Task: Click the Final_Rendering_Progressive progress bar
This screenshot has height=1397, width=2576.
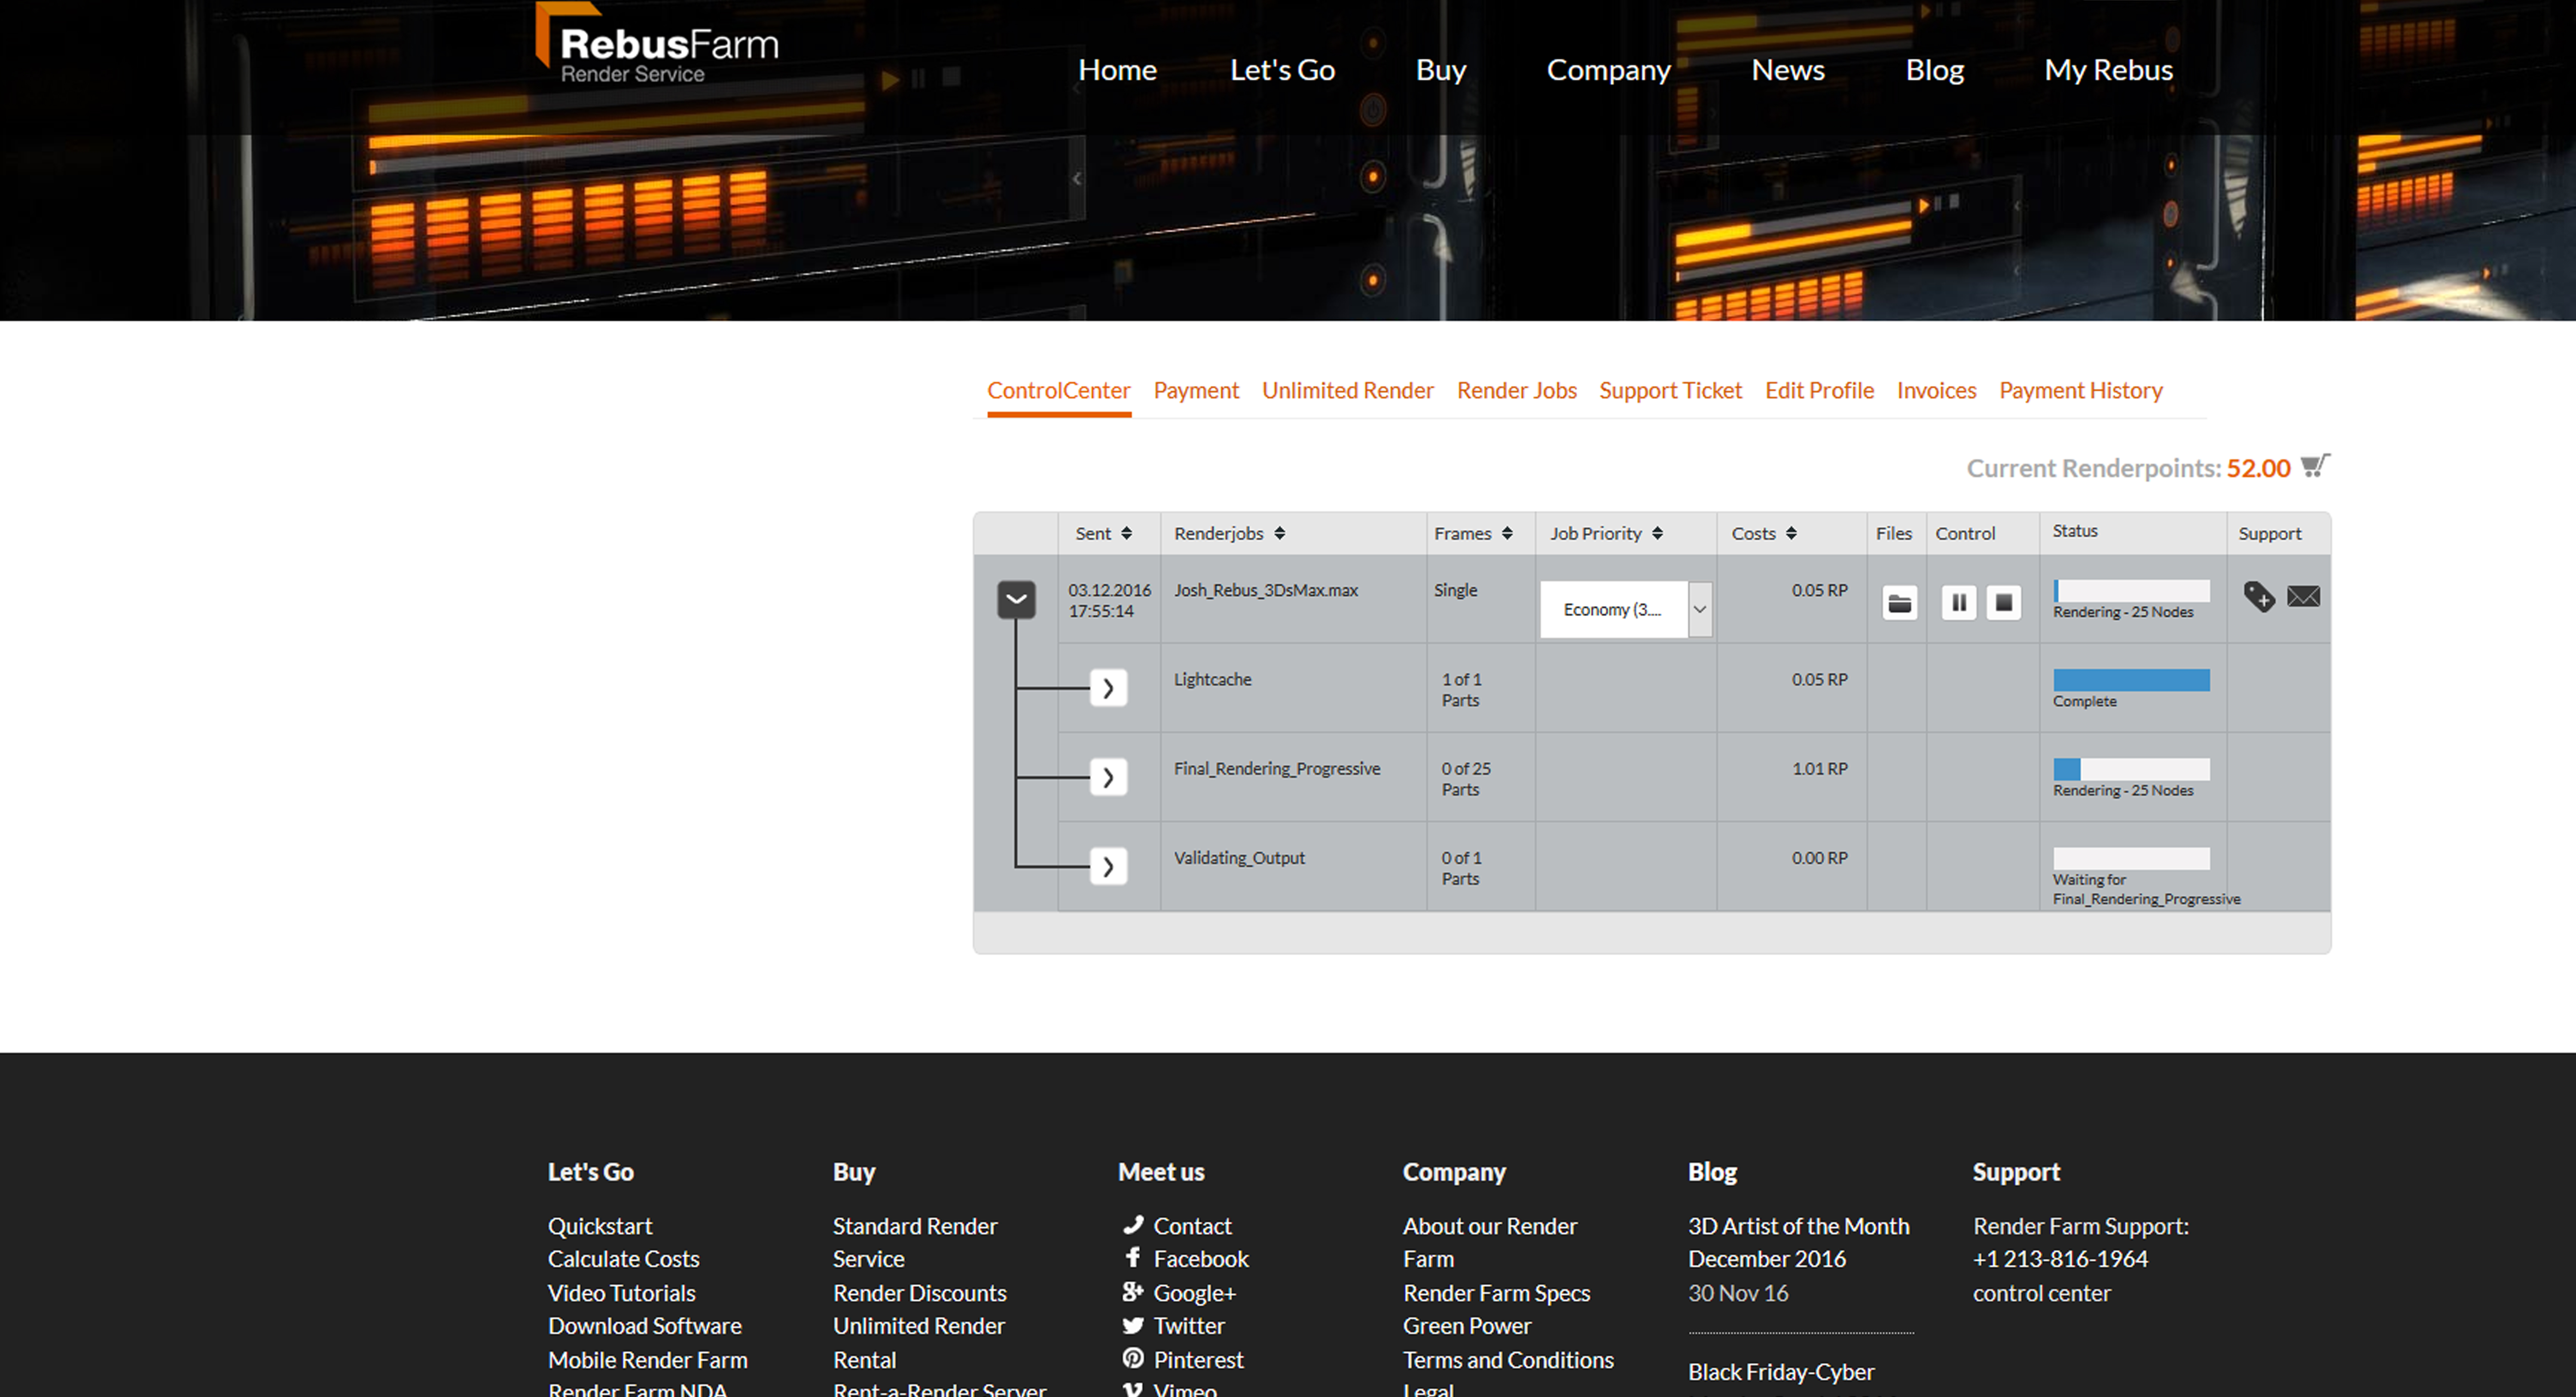Action: click(2131, 769)
